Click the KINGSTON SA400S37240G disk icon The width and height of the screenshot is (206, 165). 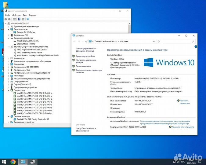15,41
